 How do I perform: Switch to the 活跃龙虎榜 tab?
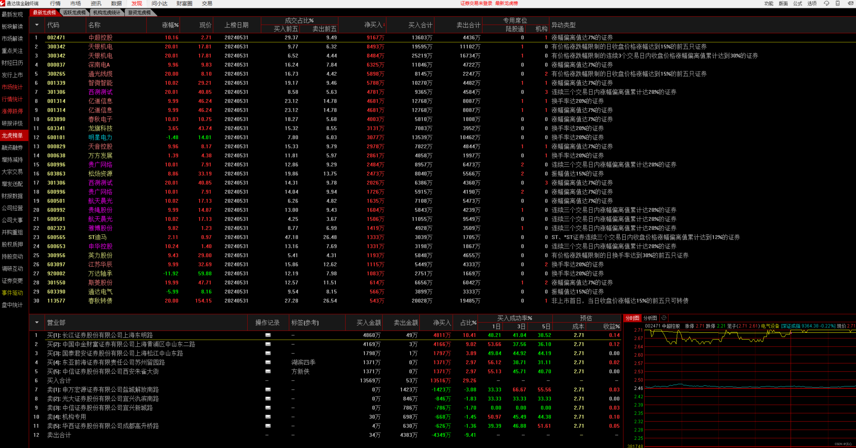74,13
